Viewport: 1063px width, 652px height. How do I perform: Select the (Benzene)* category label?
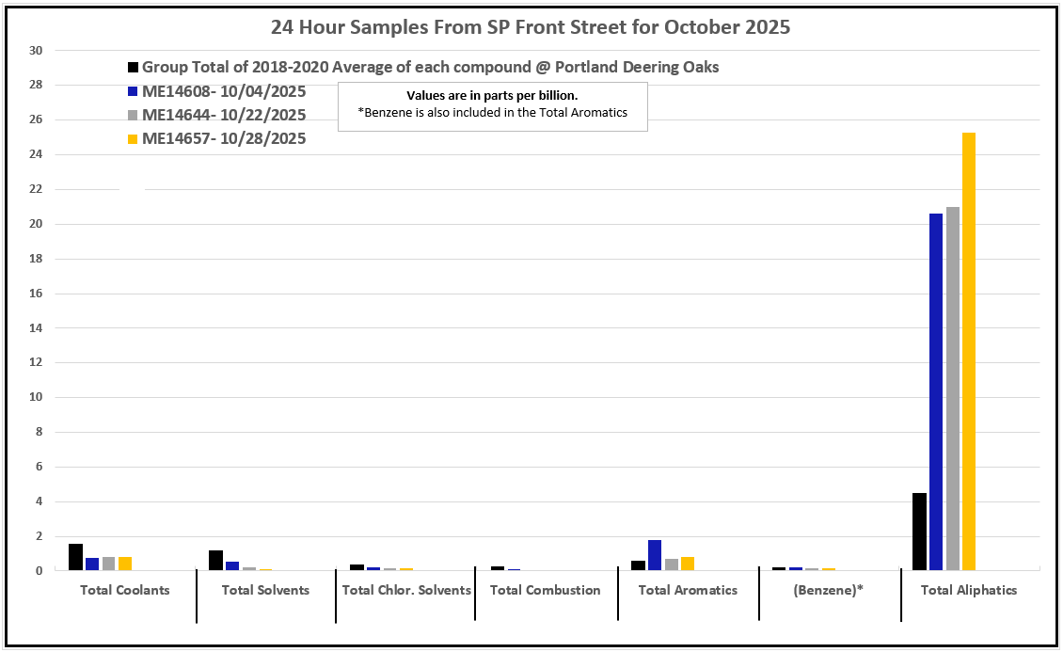[829, 590]
